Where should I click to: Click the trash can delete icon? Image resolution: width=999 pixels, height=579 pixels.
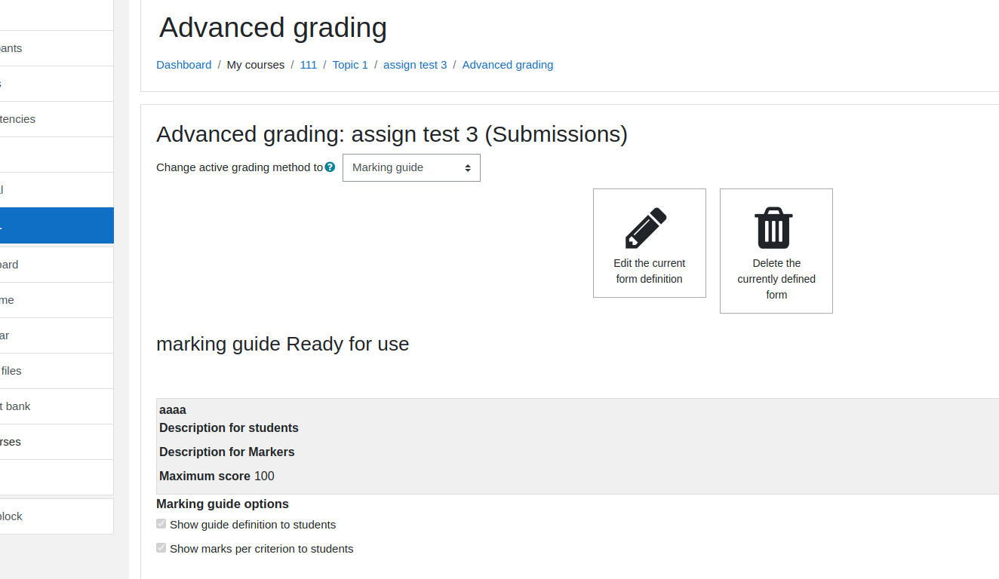tap(773, 228)
